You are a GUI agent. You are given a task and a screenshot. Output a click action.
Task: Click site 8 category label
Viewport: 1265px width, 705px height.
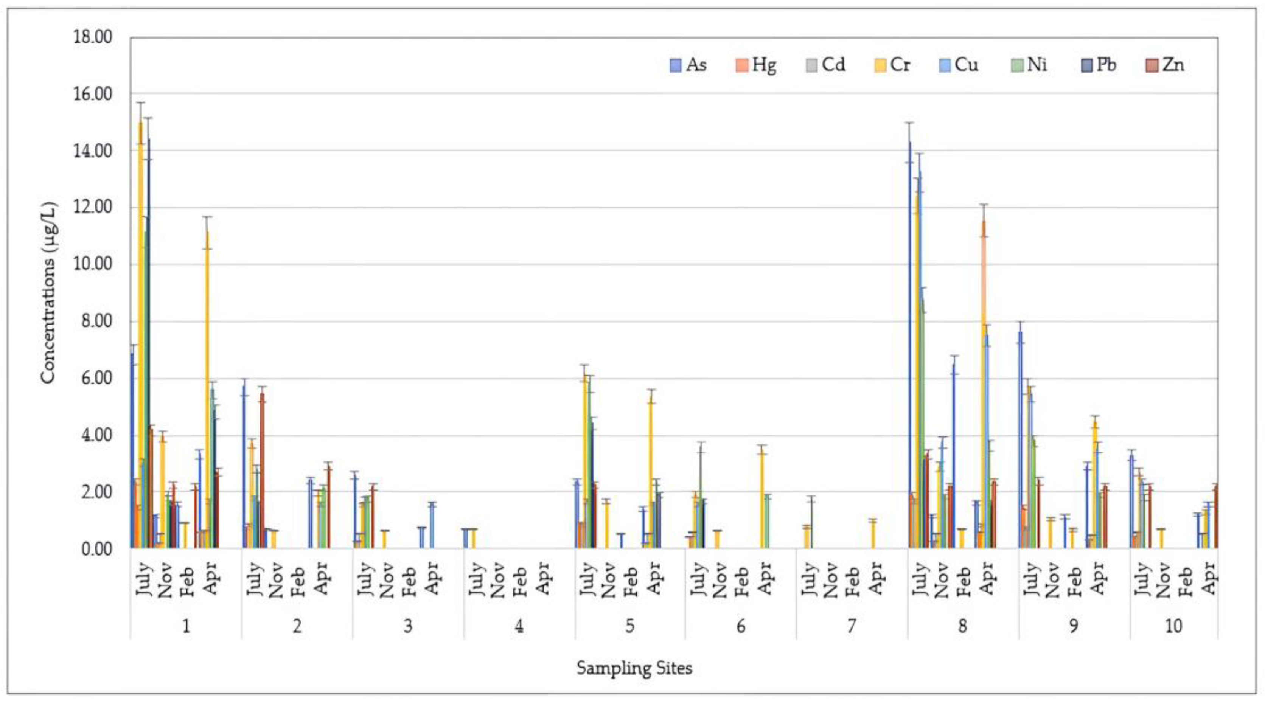962,626
